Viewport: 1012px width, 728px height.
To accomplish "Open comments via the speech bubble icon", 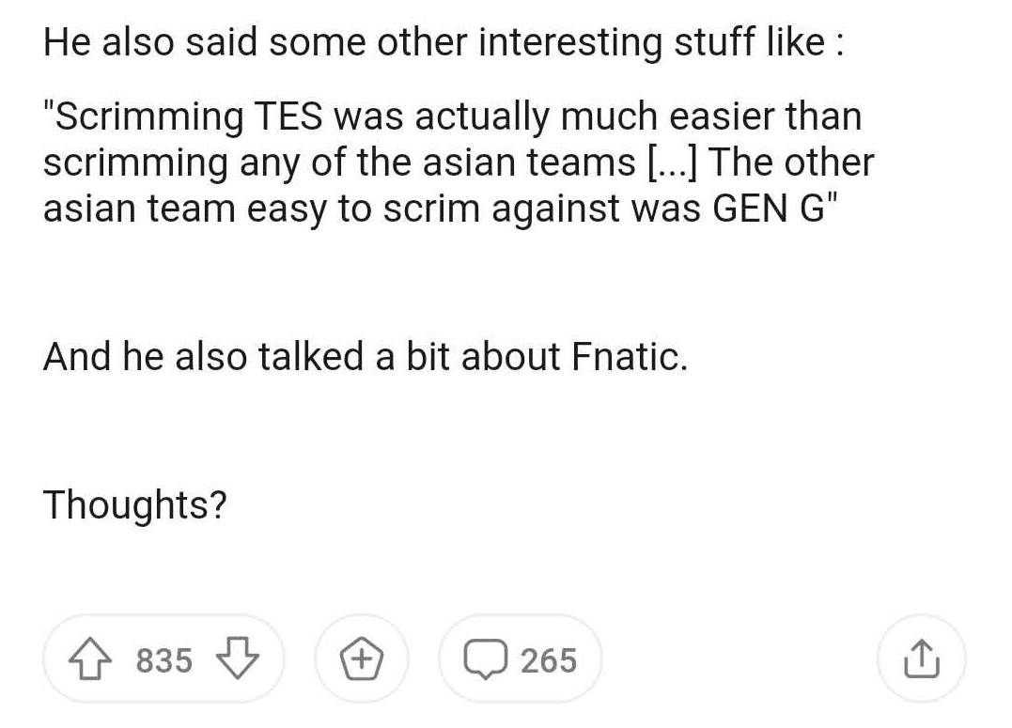I will pyautogui.click(x=485, y=658).
